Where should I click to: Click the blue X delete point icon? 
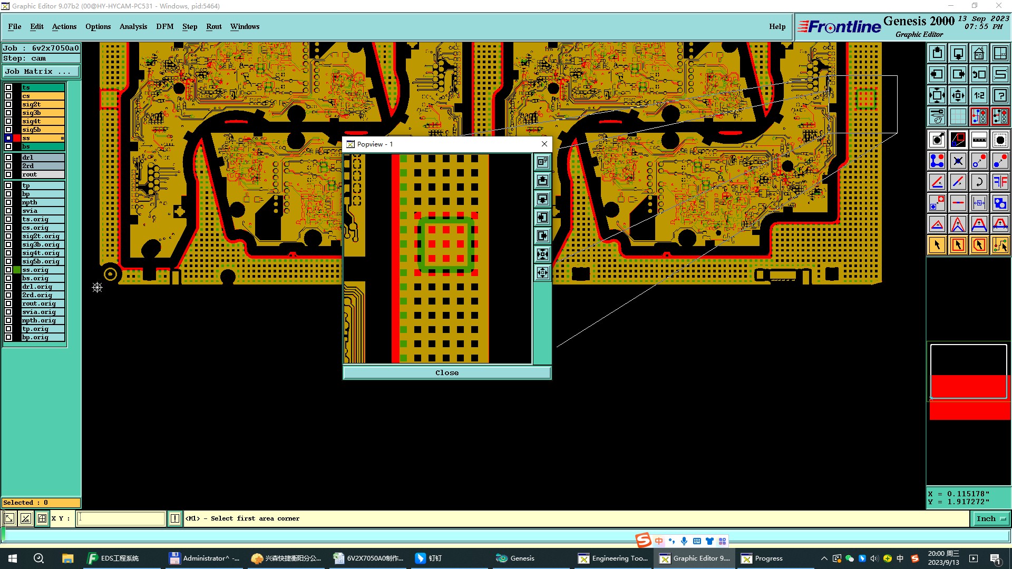tap(958, 161)
